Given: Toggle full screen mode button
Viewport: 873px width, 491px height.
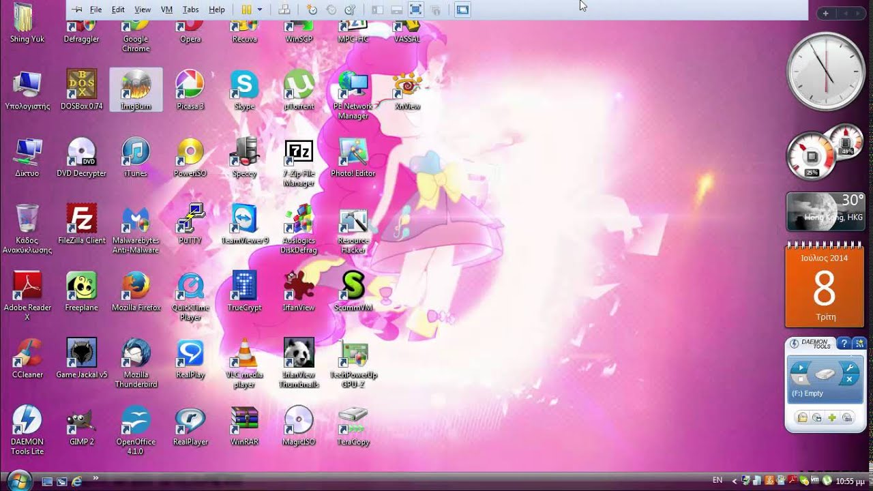Looking at the screenshot, I should pyautogui.click(x=415, y=10).
